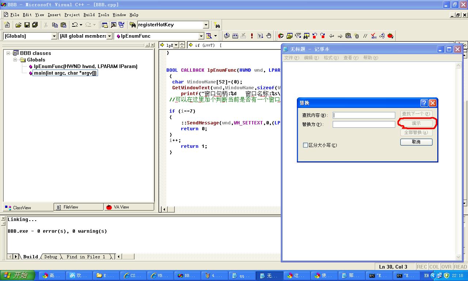Click the editor horizontal scrollbar left arrow
Screen dimensions: 468x281
164,209
